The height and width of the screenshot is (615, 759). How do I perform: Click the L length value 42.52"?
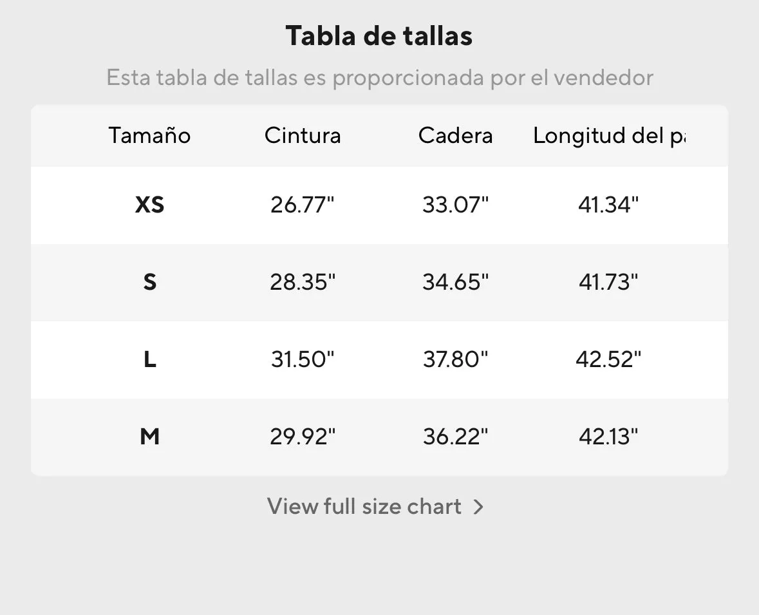pyautogui.click(x=608, y=359)
